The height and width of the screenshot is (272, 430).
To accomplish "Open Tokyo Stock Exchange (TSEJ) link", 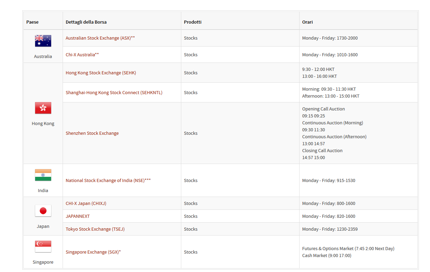I will [95, 229].
